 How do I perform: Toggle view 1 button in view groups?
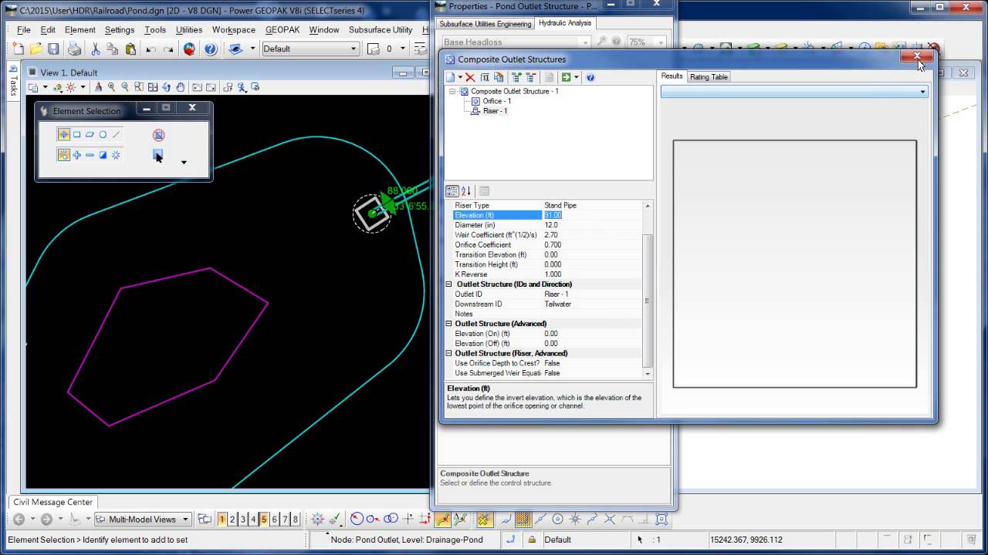[x=222, y=520]
